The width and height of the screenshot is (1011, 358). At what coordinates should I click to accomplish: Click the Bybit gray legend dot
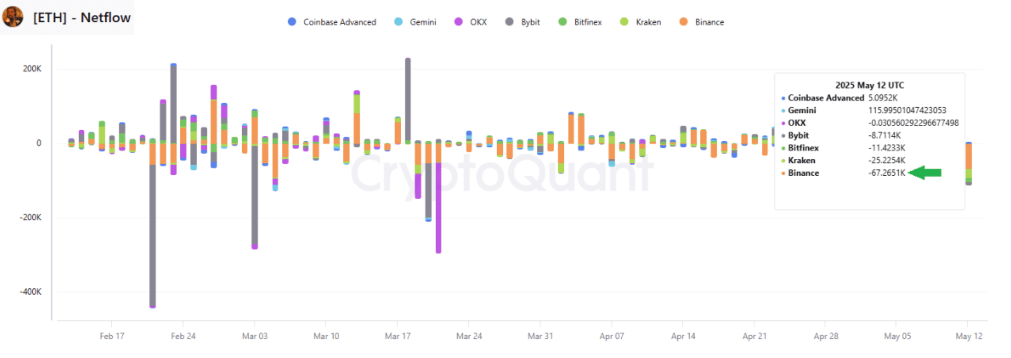coord(509,22)
